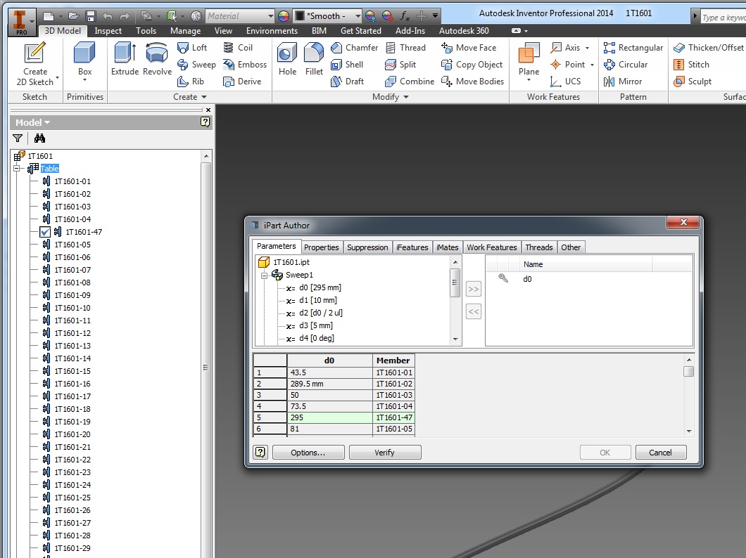
Task: Toggle checkbox beside member 1T1601-47
Action: (45, 232)
